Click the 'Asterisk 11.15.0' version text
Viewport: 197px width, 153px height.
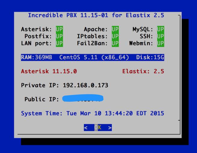coord(49,71)
